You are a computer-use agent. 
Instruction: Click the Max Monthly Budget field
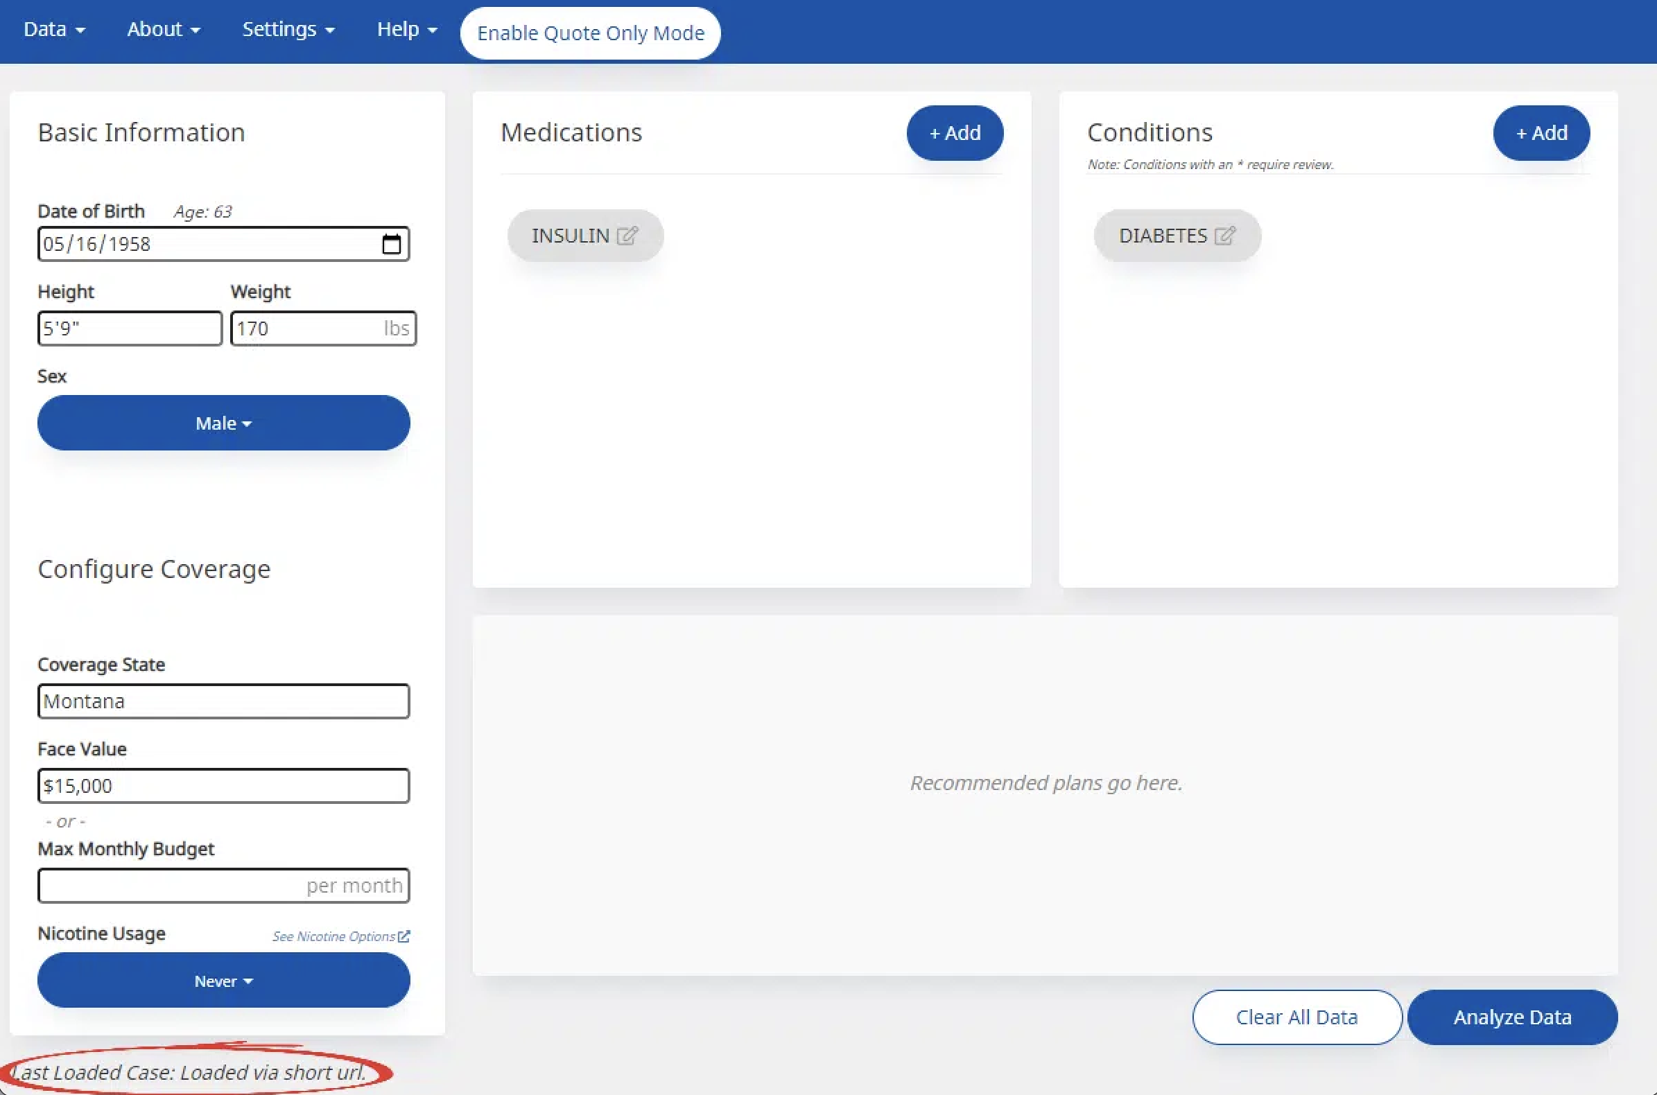pyautogui.click(x=223, y=886)
